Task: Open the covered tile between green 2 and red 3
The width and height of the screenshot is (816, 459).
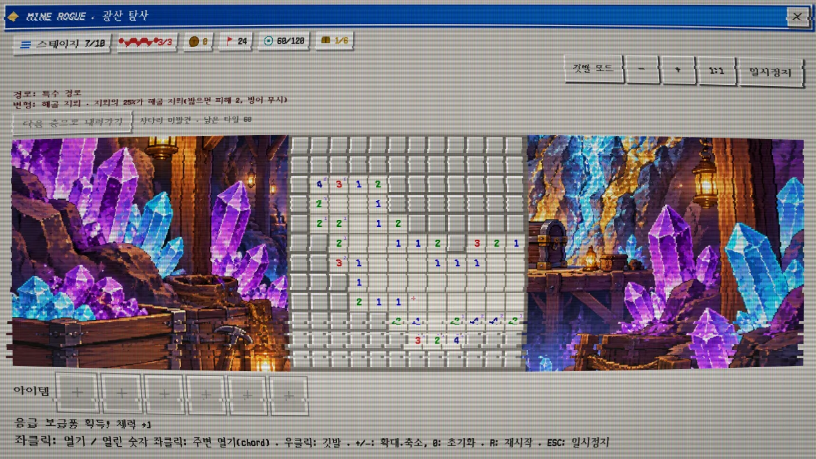Action: click(456, 243)
